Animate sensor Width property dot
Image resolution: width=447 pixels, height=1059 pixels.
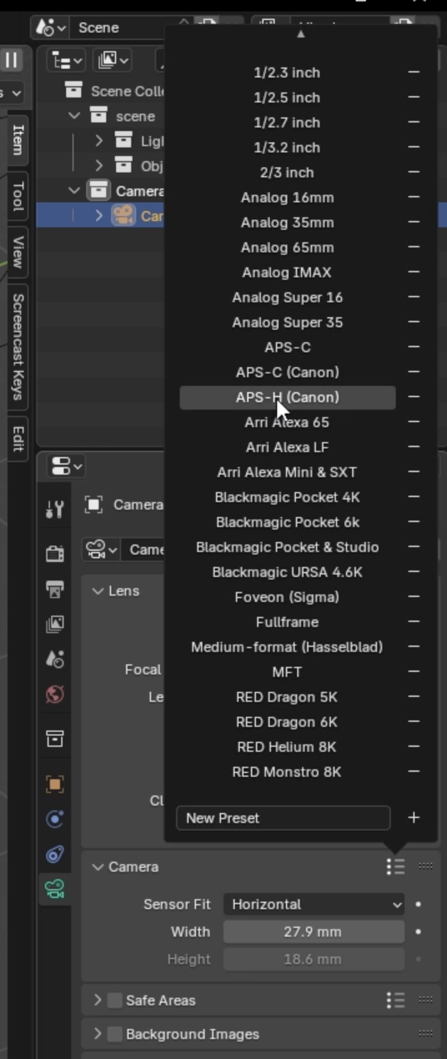pyautogui.click(x=418, y=932)
